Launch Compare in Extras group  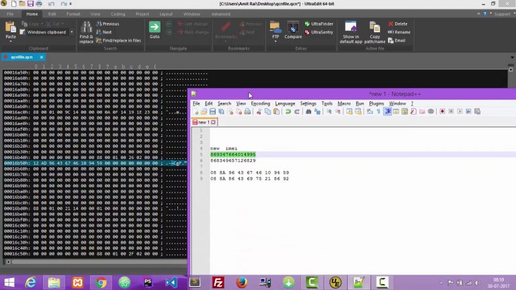point(293,30)
